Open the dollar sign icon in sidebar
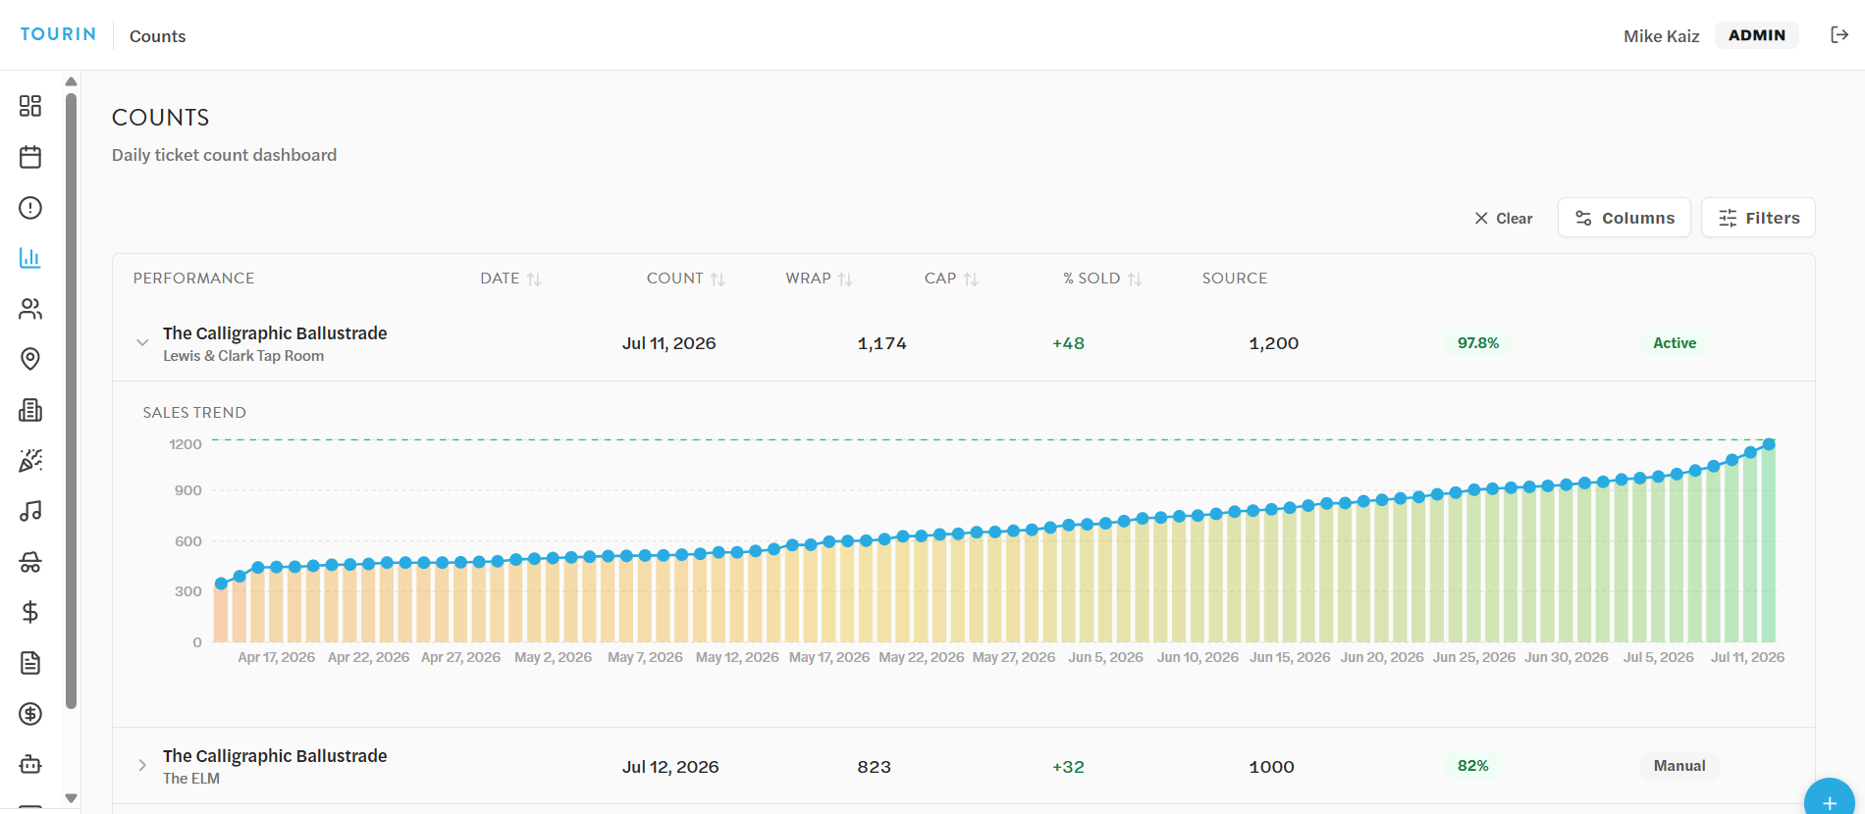The width and height of the screenshot is (1865, 814). (x=30, y=612)
